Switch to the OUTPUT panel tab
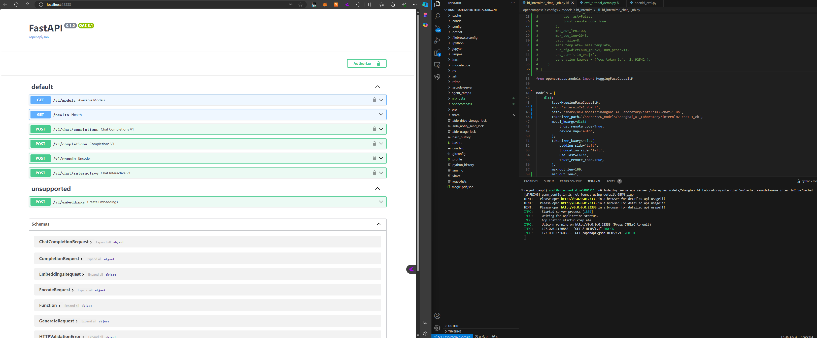This screenshot has height=338, width=817. pyautogui.click(x=549, y=182)
